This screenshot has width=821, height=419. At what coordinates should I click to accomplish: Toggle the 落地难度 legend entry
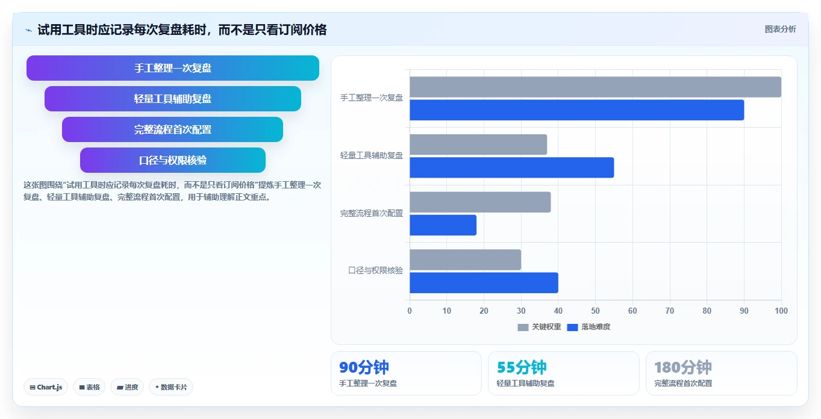point(588,327)
